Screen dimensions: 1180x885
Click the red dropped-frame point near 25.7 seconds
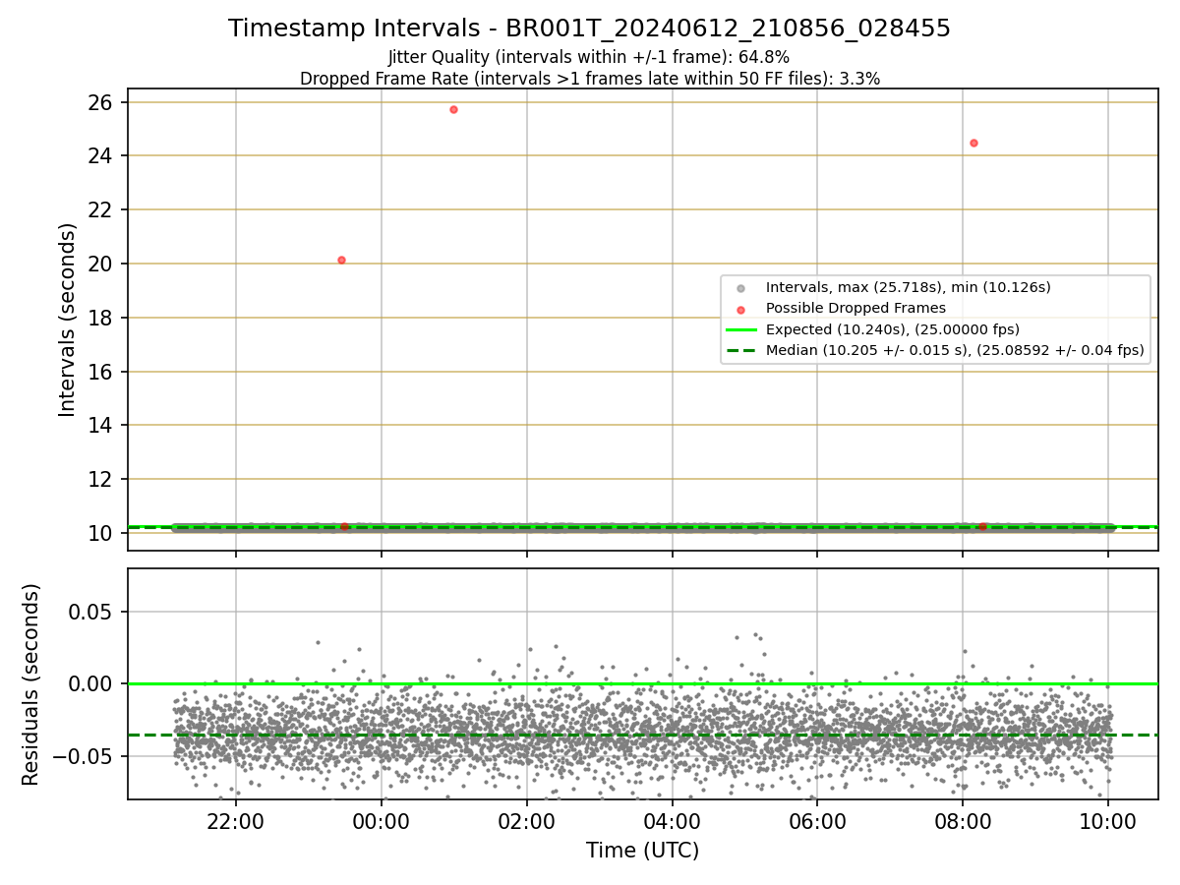453,109
